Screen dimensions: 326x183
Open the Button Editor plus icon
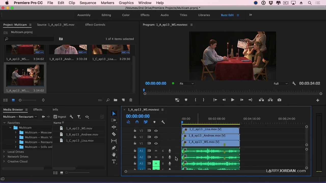(318, 100)
